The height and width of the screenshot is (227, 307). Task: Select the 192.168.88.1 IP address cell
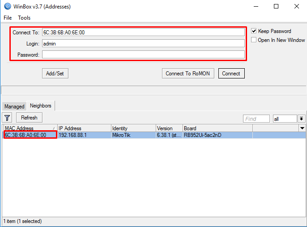[84, 135]
